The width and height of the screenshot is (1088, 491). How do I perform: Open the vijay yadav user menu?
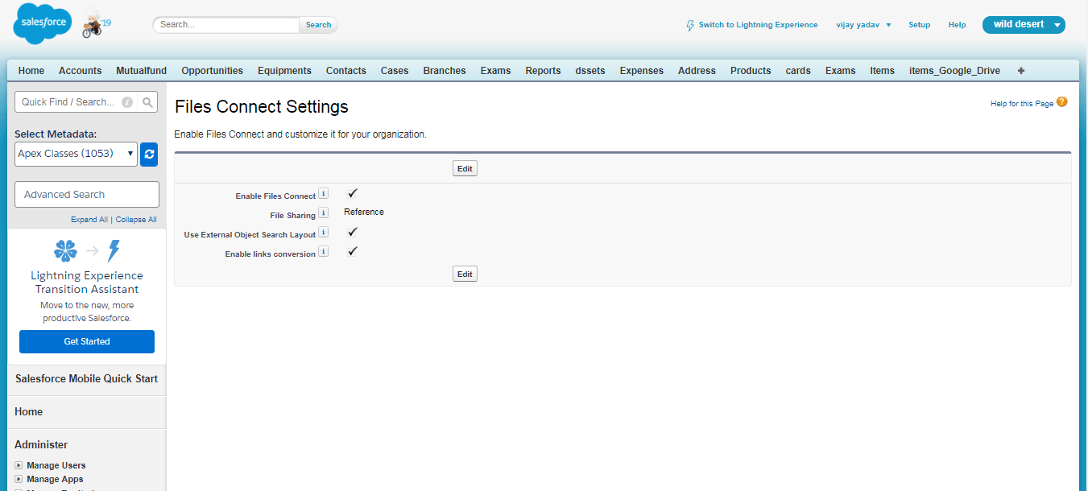pyautogui.click(x=863, y=25)
